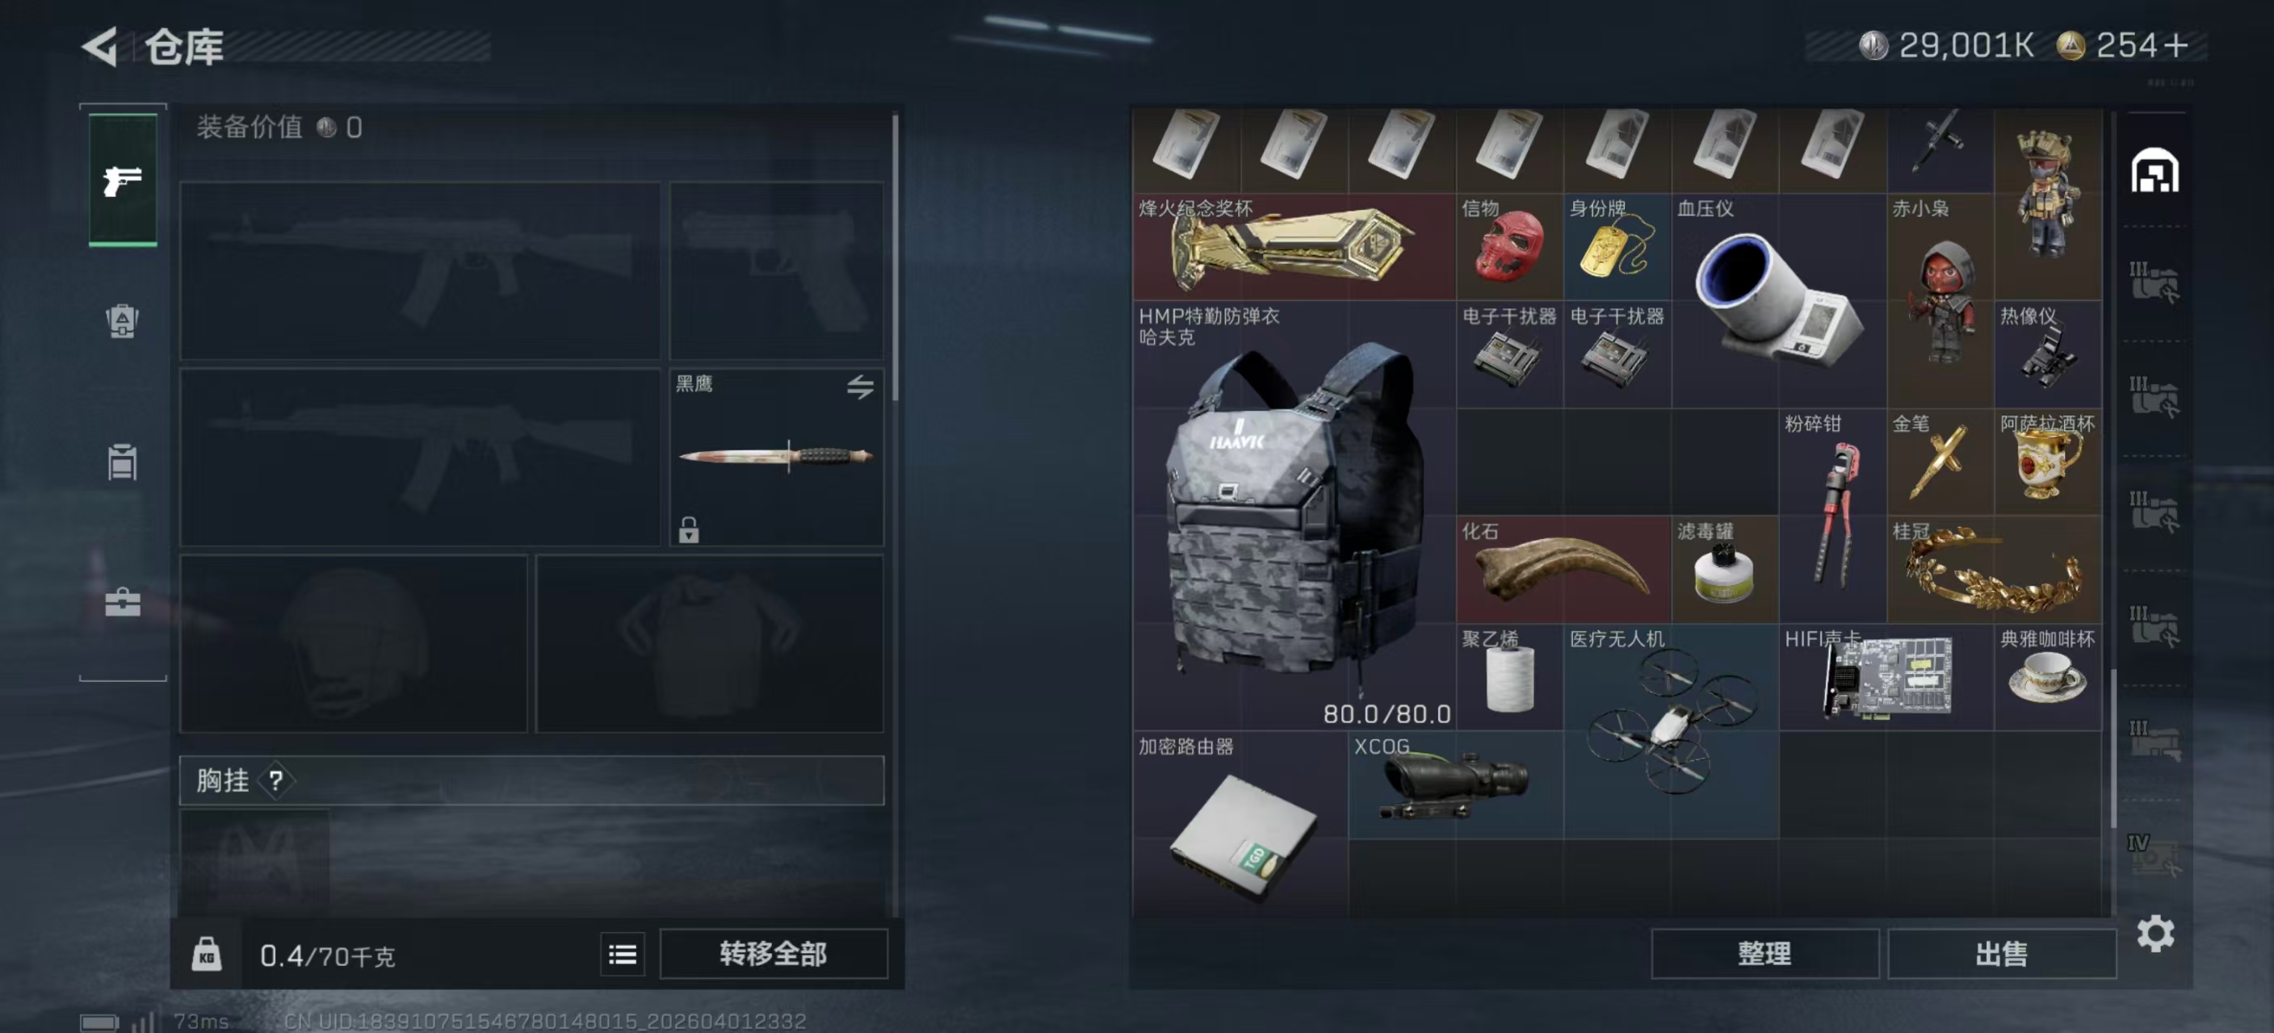
Task: Click the 转移全部 button
Action: coord(774,954)
